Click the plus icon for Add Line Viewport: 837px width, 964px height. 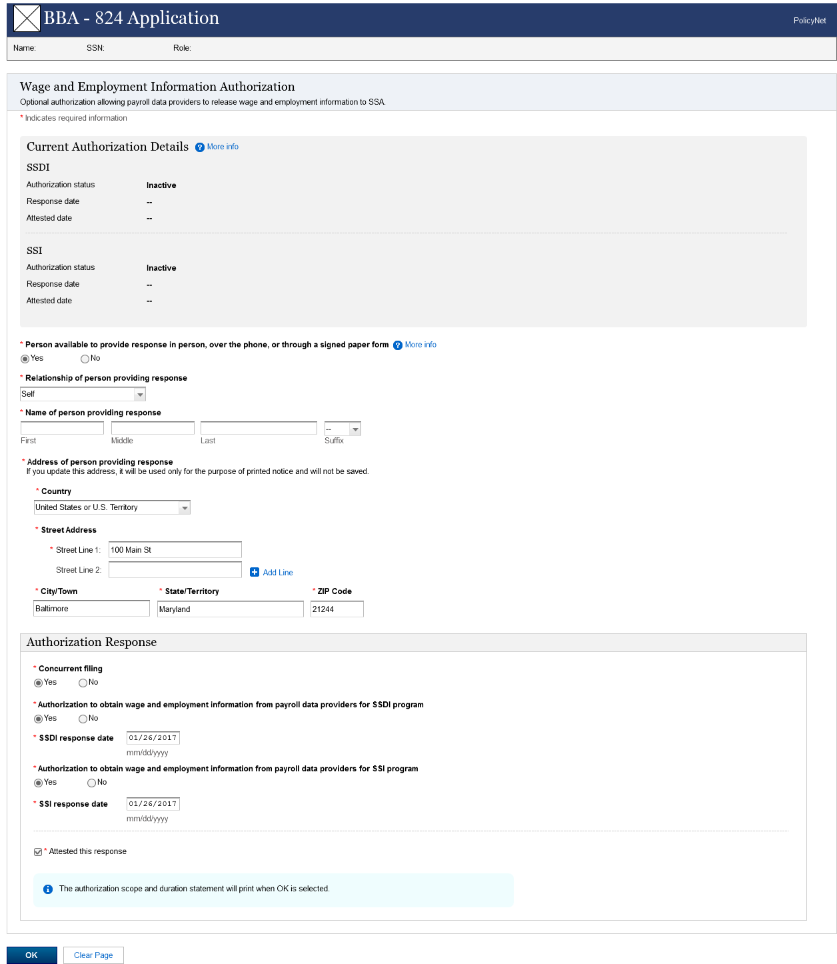pyautogui.click(x=255, y=572)
